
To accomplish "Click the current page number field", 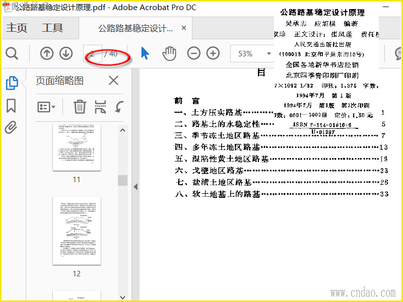I will 93,54.
